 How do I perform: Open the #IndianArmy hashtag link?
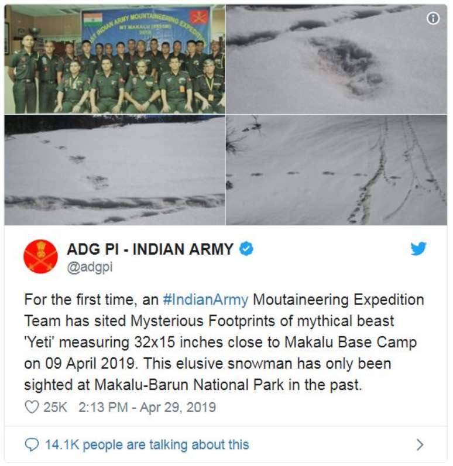pos(205,300)
